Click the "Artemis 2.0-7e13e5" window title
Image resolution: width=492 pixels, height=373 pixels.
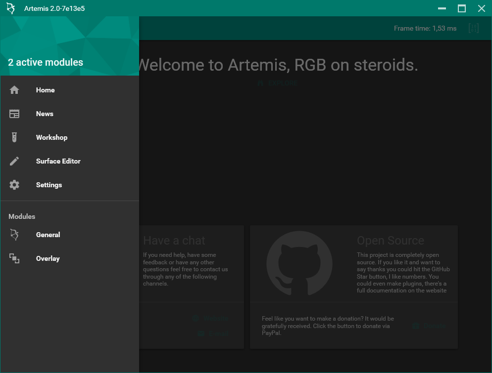point(54,9)
